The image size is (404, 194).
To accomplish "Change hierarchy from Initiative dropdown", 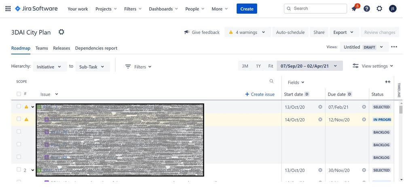I will click(x=50, y=67).
